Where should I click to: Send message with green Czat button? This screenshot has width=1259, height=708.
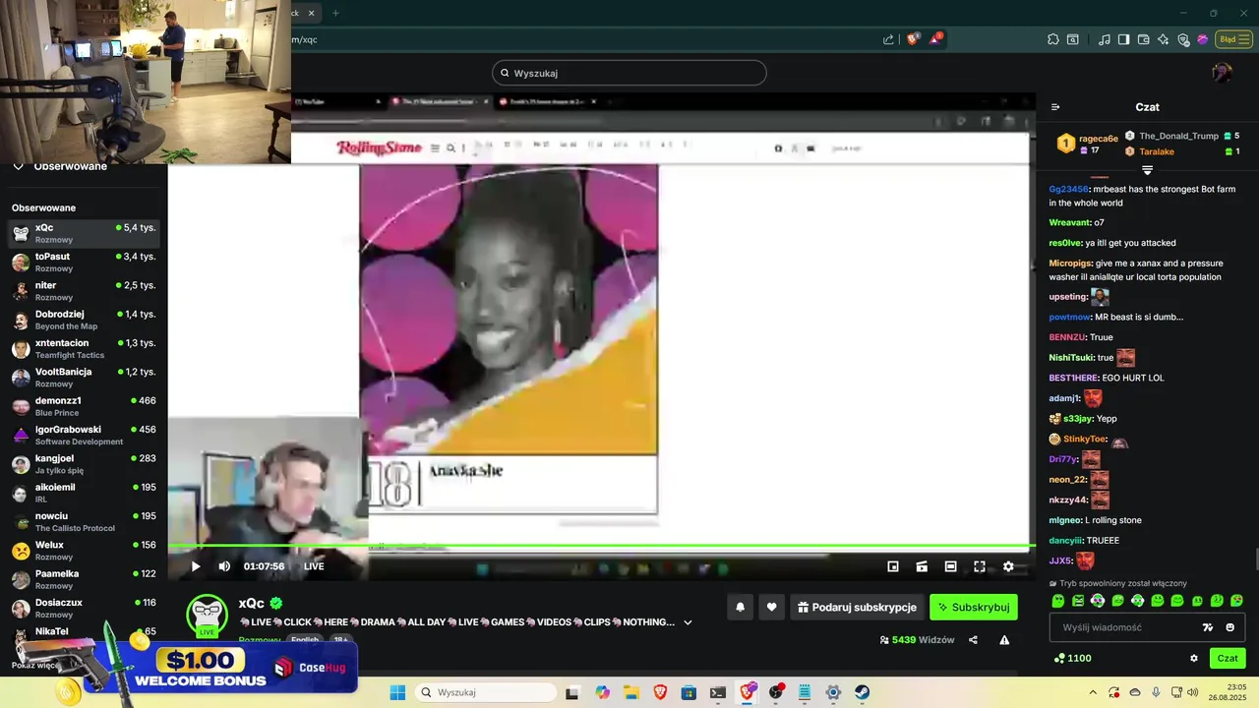click(1228, 659)
